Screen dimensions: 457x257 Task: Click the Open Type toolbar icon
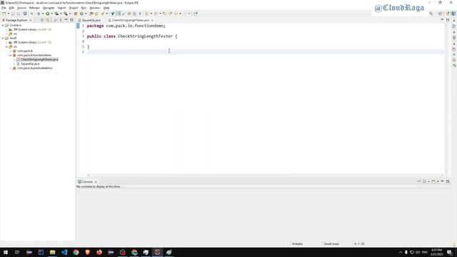click(x=91, y=14)
